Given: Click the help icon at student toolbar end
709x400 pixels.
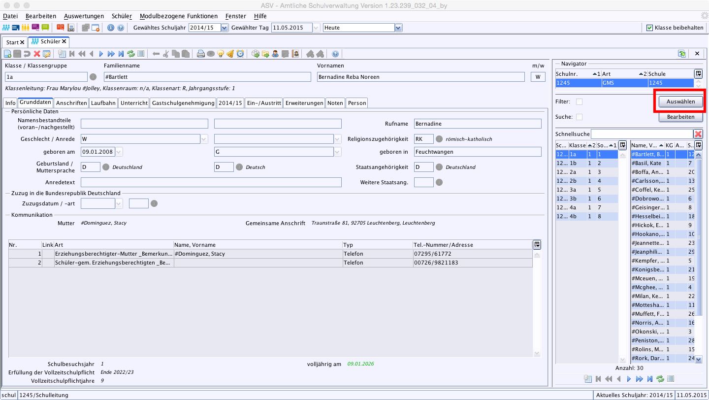Looking at the screenshot, I should 335,54.
